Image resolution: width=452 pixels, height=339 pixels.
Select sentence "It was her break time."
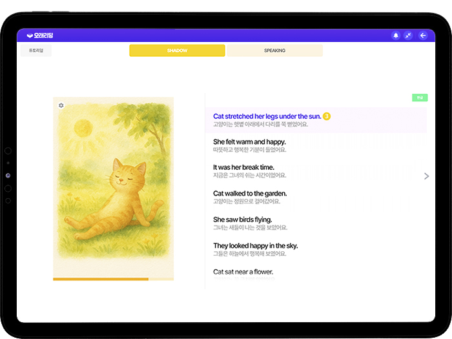point(243,167)
